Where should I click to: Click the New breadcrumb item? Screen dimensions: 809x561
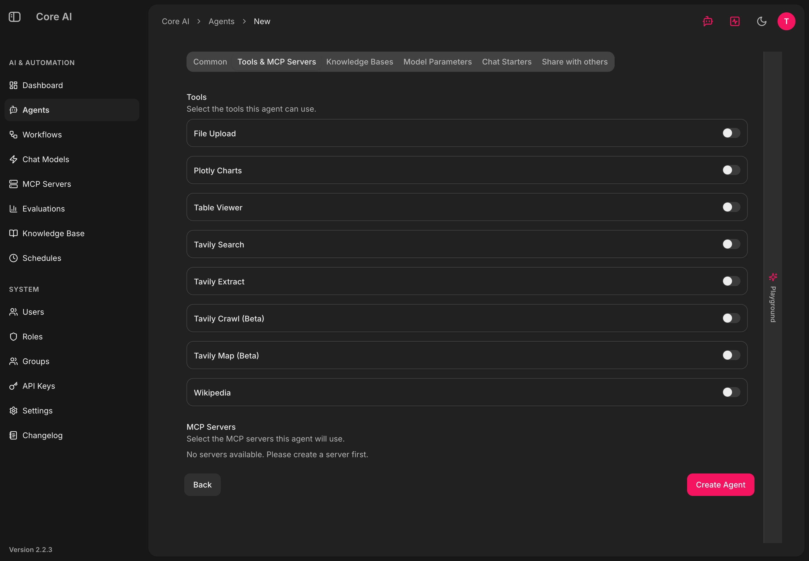pyautogui.click(x=262, y=21)
